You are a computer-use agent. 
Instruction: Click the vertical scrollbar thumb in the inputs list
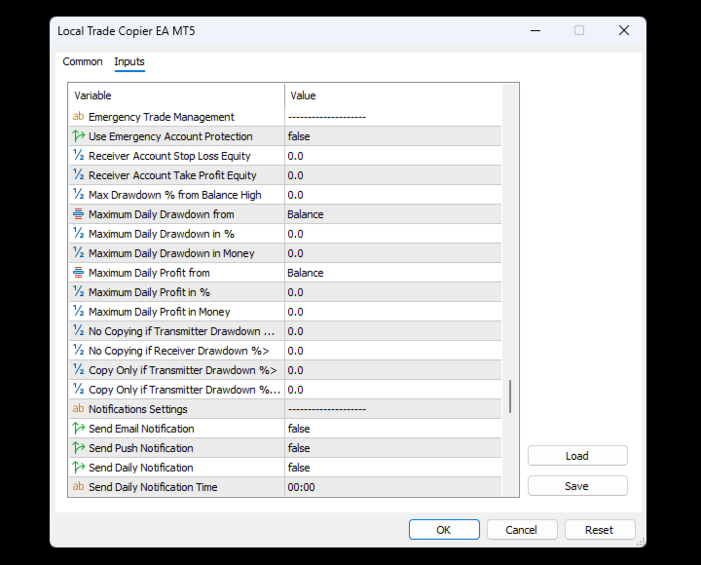point(510,396)
